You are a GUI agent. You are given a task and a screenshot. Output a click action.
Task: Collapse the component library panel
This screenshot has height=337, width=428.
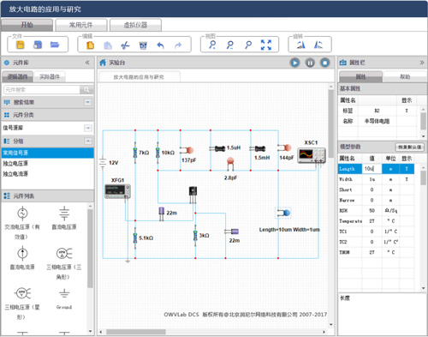point(87,63)
